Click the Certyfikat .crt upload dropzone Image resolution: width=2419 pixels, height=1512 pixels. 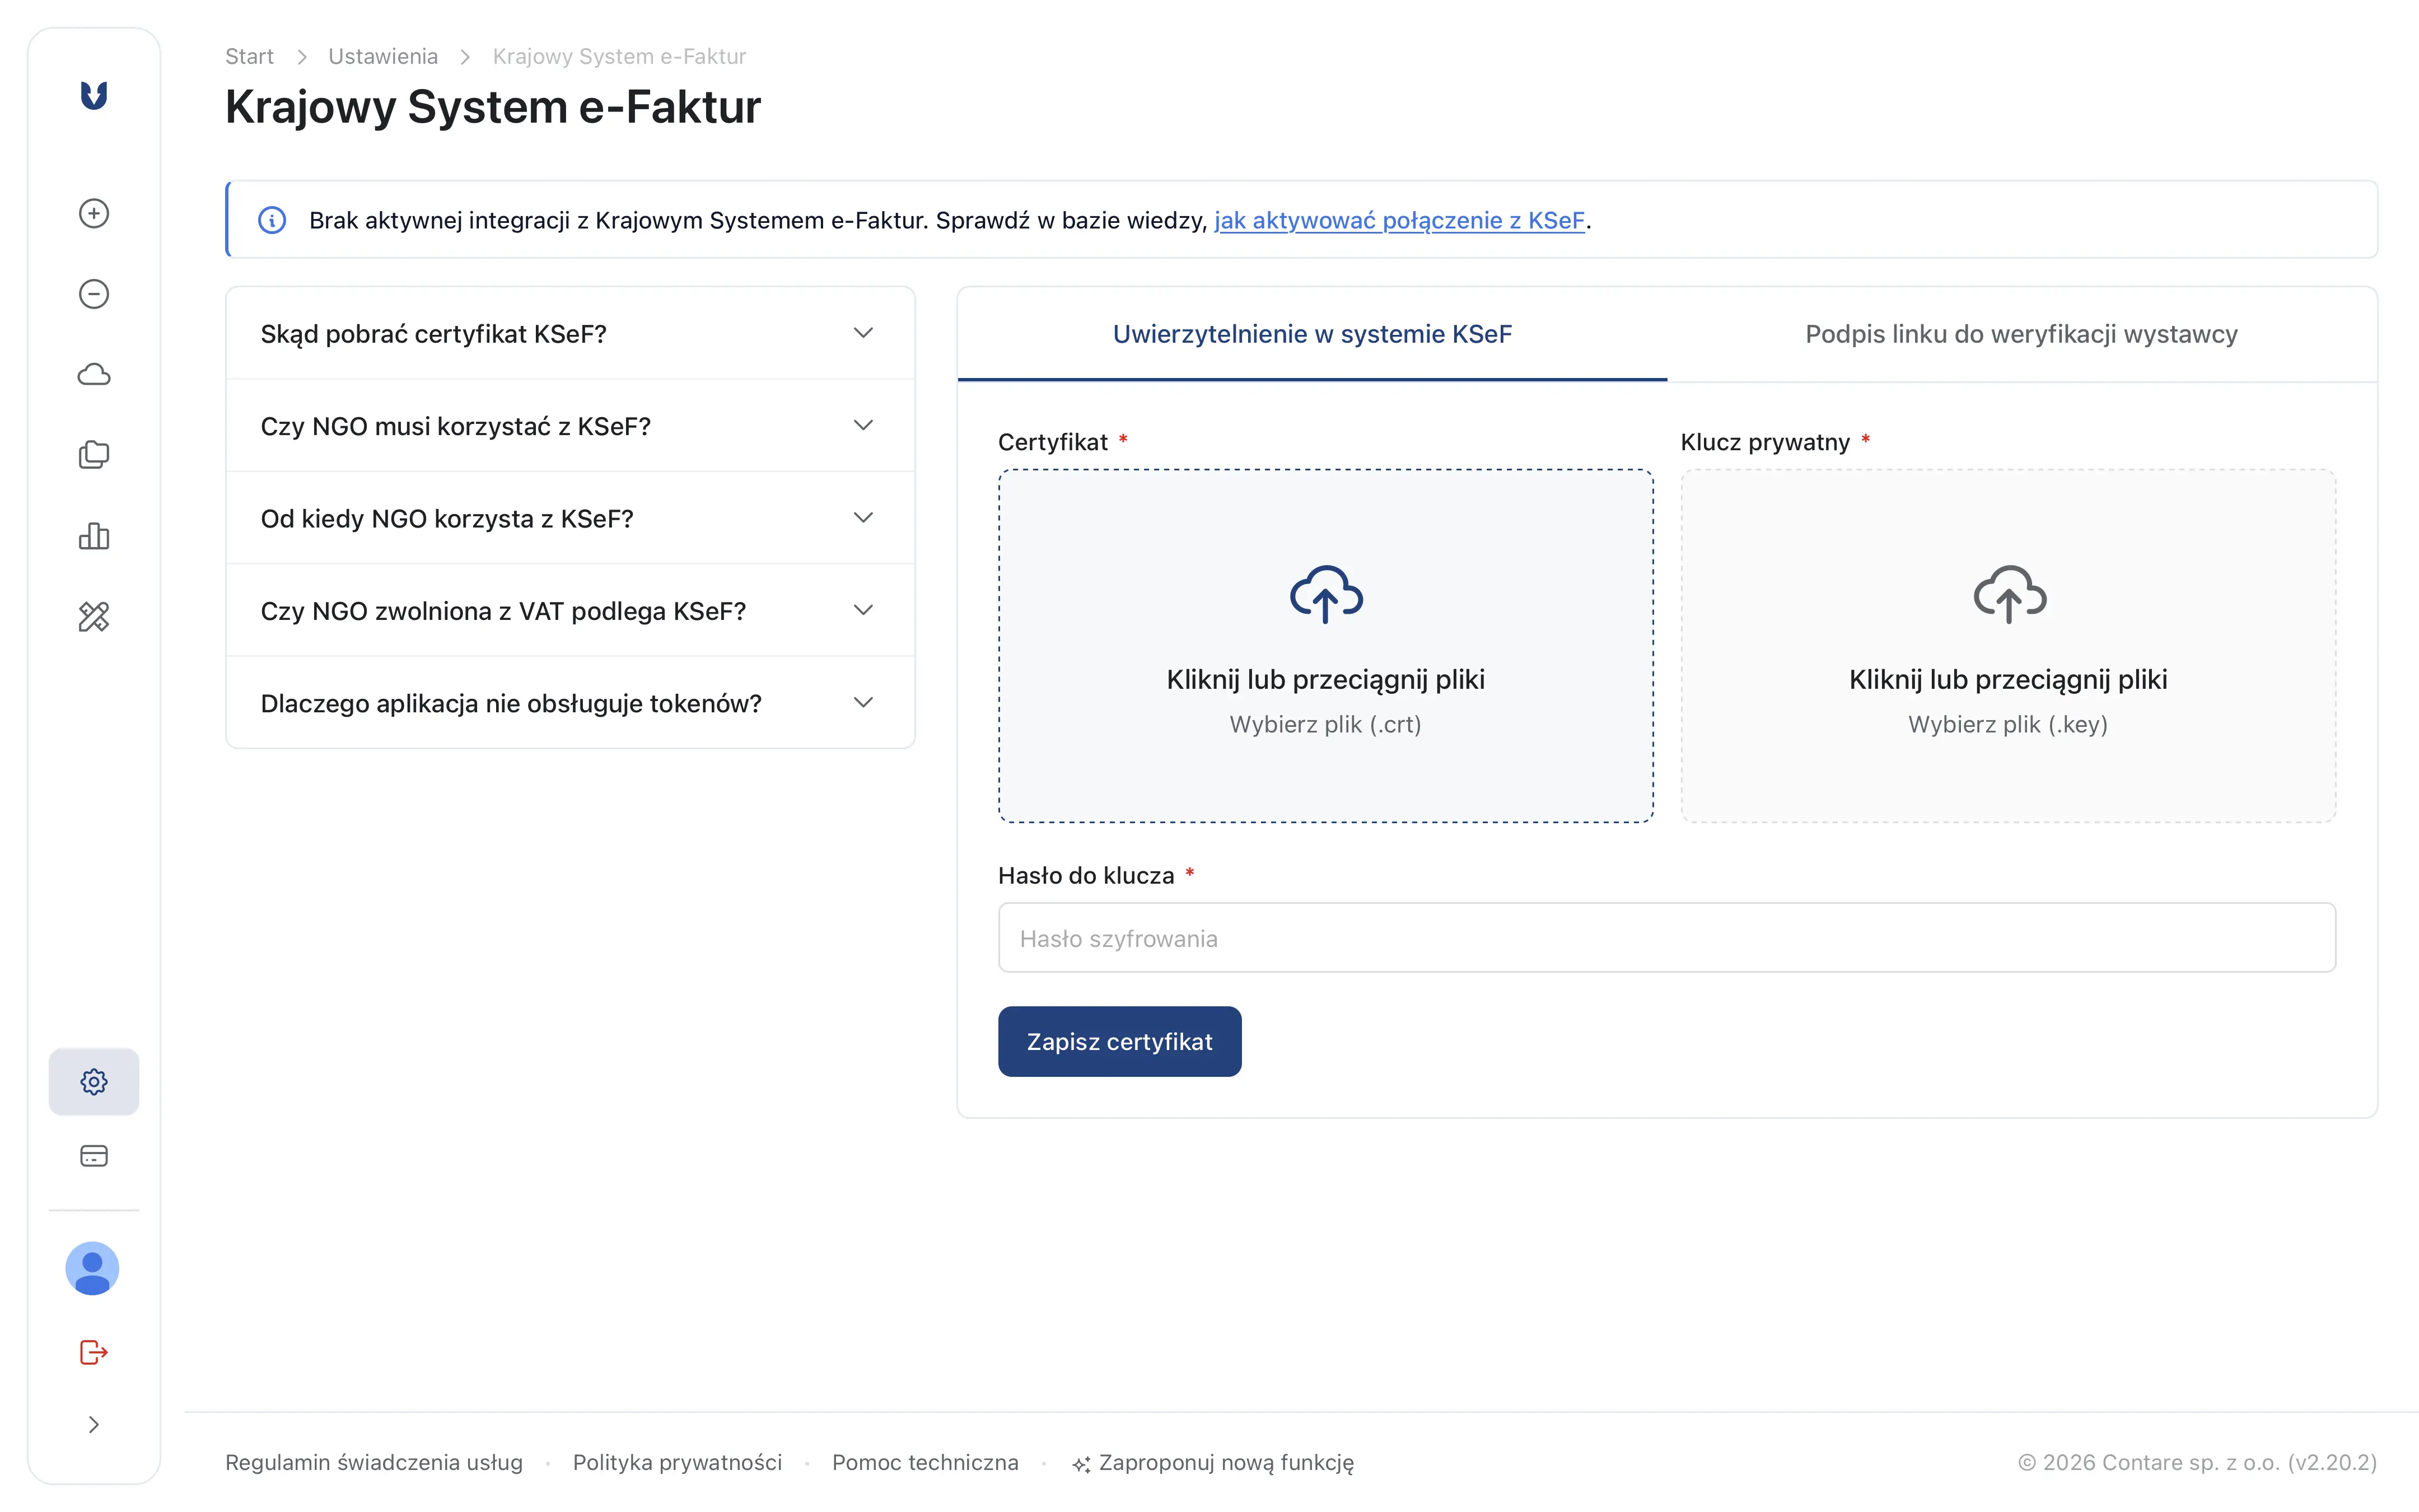point(1325,646)
